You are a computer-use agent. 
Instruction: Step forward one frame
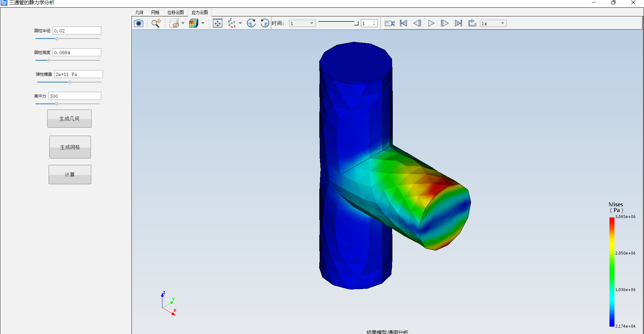point(445,23)
